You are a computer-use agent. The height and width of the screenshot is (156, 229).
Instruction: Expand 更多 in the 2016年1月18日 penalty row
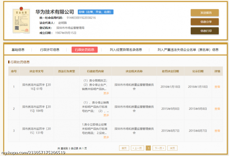point(106,93)
